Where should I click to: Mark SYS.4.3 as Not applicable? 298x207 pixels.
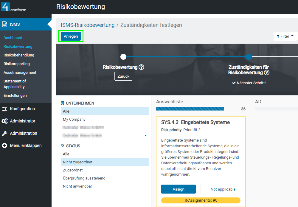point(223,189)
